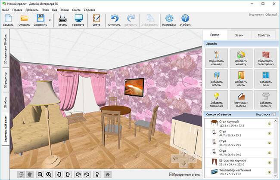This screenshot has width=280, height=180.
Task: Switch to the Свойства tab
Action: 264,35
